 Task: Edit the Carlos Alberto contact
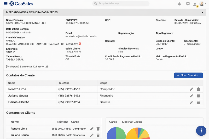tap(191, 102)
